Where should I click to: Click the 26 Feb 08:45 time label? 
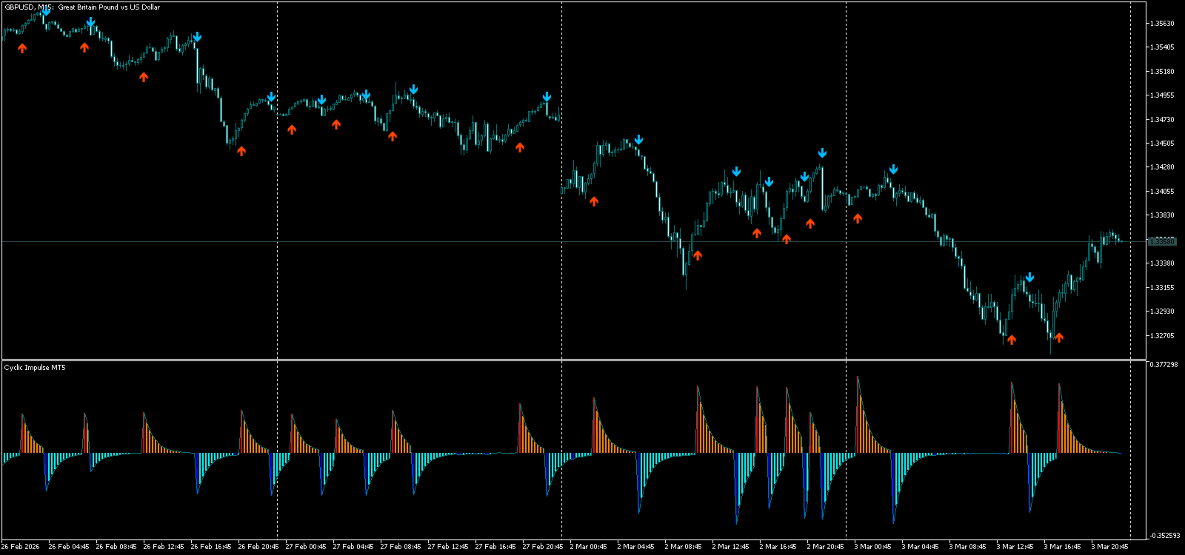(x=116, y=547)
